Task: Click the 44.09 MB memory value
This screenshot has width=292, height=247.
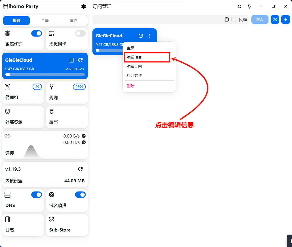Action: coord(75,181)
